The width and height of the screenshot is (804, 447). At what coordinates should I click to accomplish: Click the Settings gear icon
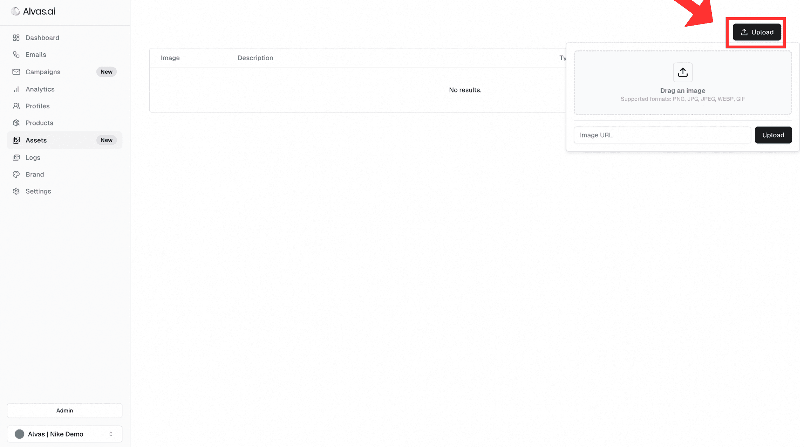[x=16, y=191]
